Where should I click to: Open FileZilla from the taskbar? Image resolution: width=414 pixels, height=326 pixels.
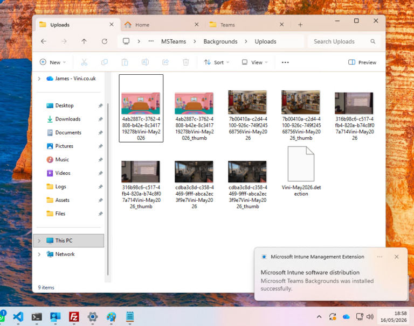(74, 316)
